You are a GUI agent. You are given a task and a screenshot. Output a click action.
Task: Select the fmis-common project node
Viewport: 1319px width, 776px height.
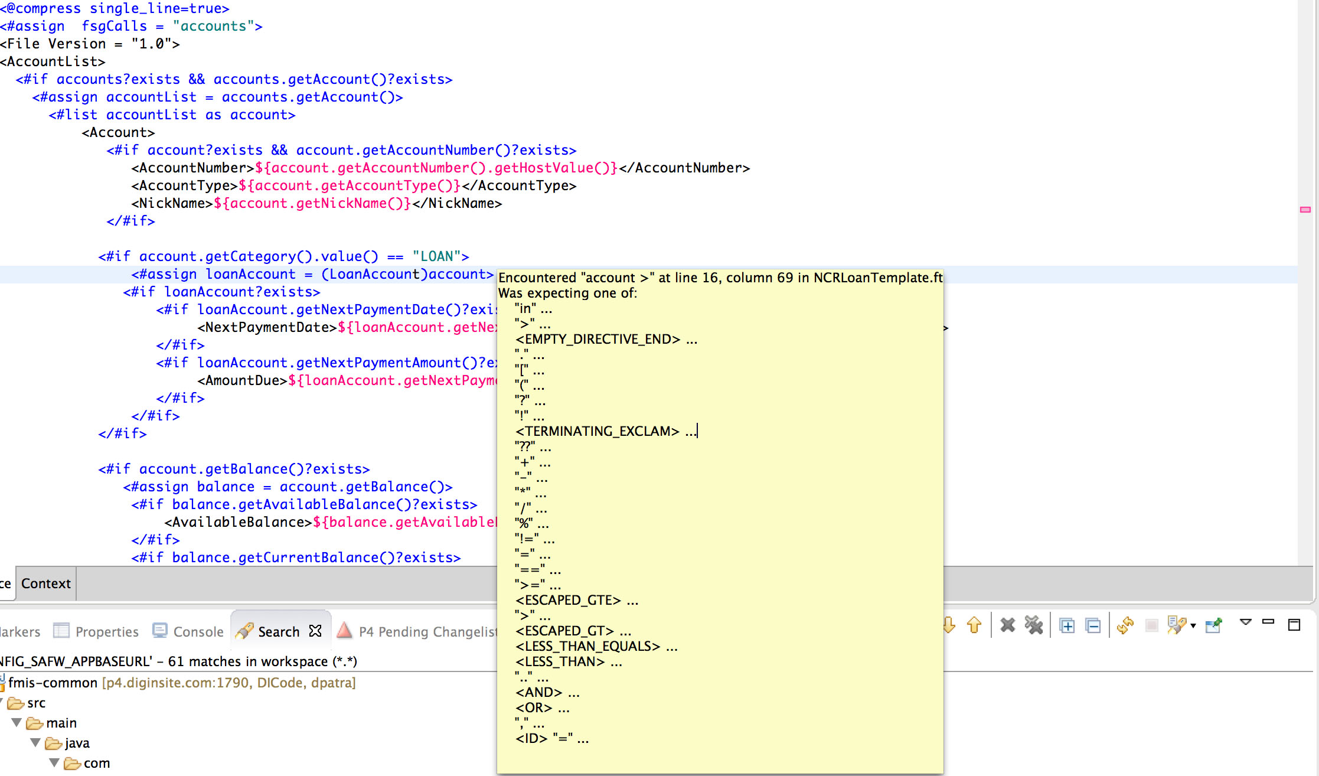pyautogui.click(x=178, y=683)
